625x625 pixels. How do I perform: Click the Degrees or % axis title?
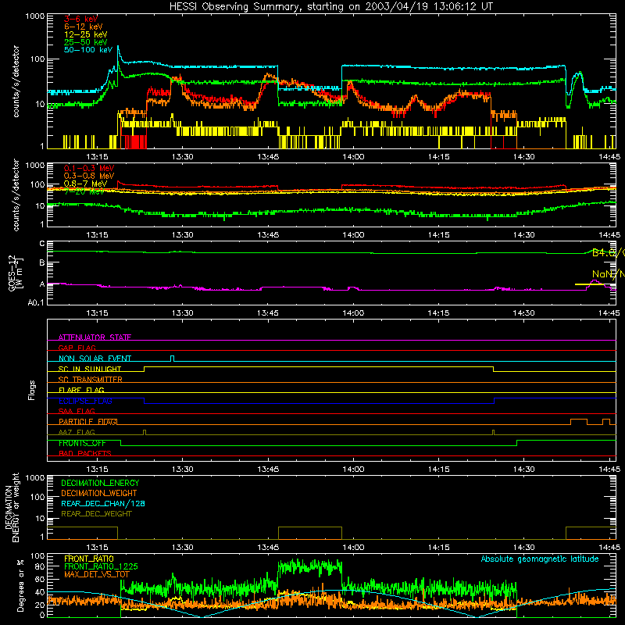click(20, 585)
